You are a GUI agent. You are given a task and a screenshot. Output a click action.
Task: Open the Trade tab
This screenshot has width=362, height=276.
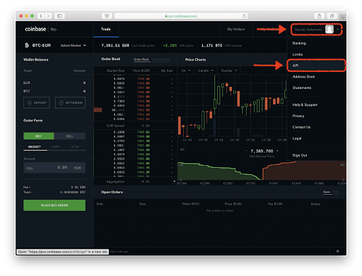pos(106,29)
